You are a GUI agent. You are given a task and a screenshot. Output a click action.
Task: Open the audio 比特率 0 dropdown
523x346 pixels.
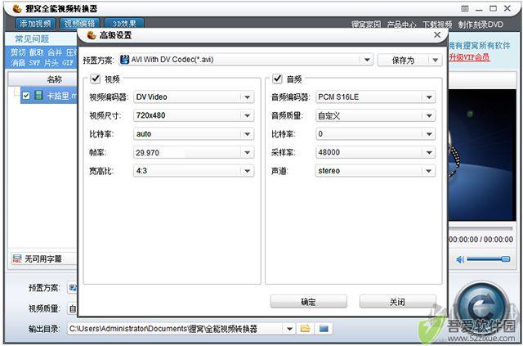coord(429,134)
